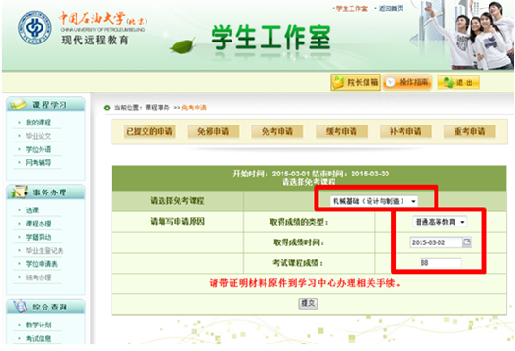This screenshot has width=515, height=351.
Task: Open the calendar date picker icon
Action: tap(467, 242)
